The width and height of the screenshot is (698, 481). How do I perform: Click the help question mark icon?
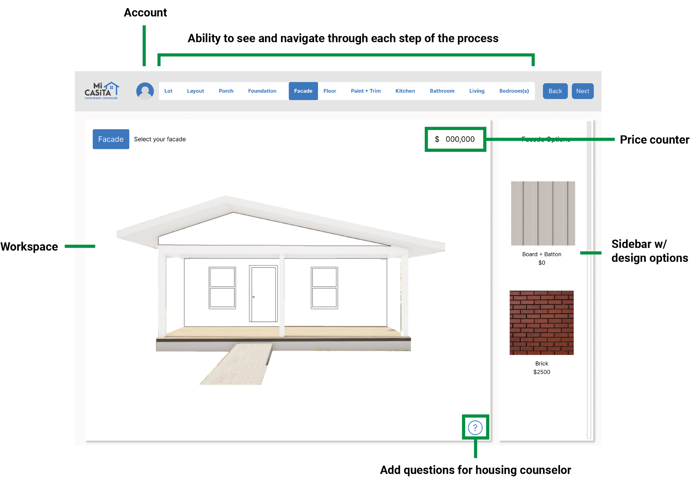click(475, 427)
